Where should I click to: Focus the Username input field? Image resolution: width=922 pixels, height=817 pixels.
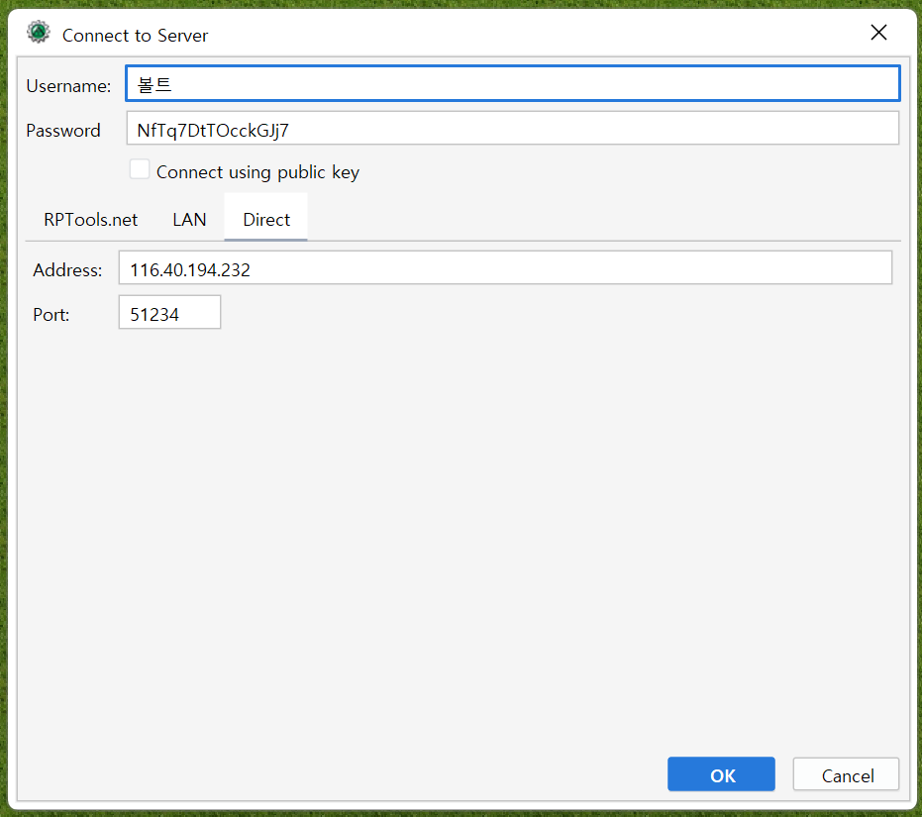[x=512, y=83]
